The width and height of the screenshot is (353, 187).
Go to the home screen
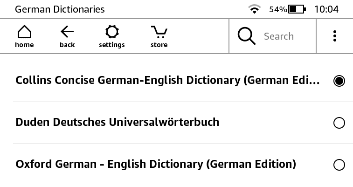24,36
